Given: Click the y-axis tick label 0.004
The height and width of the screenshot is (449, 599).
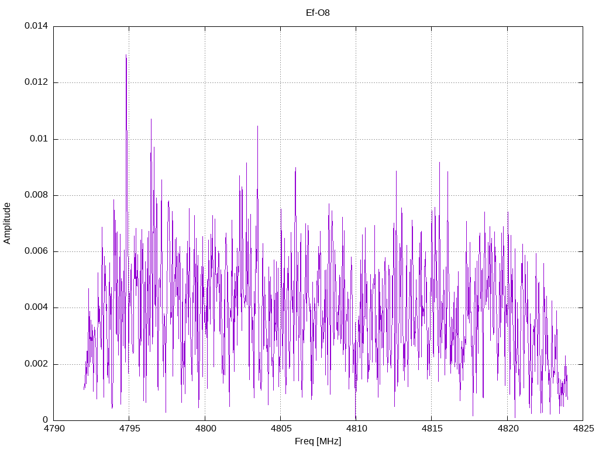Looking at the screenshot, I should (36, 308).
